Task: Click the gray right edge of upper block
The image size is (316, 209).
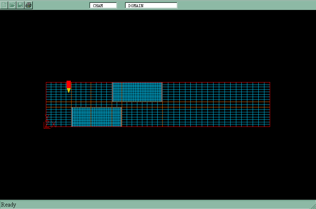Action: point(162,92)
